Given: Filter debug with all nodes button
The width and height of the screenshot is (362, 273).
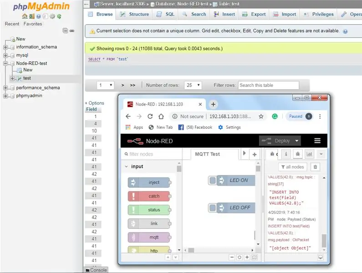Looking at the screenshot, I should click(292, 167).
